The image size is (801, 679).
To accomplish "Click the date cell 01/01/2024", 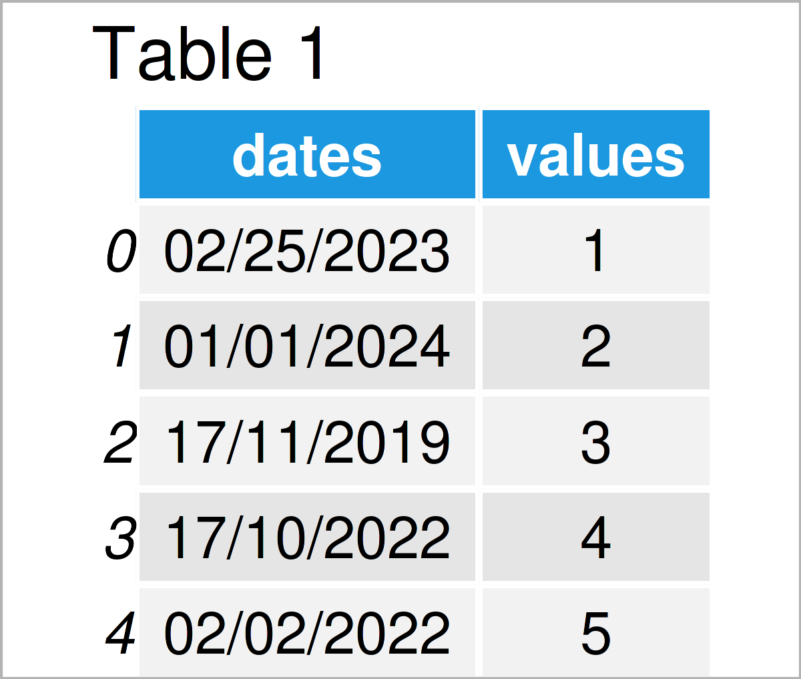I will click(307, 345).
